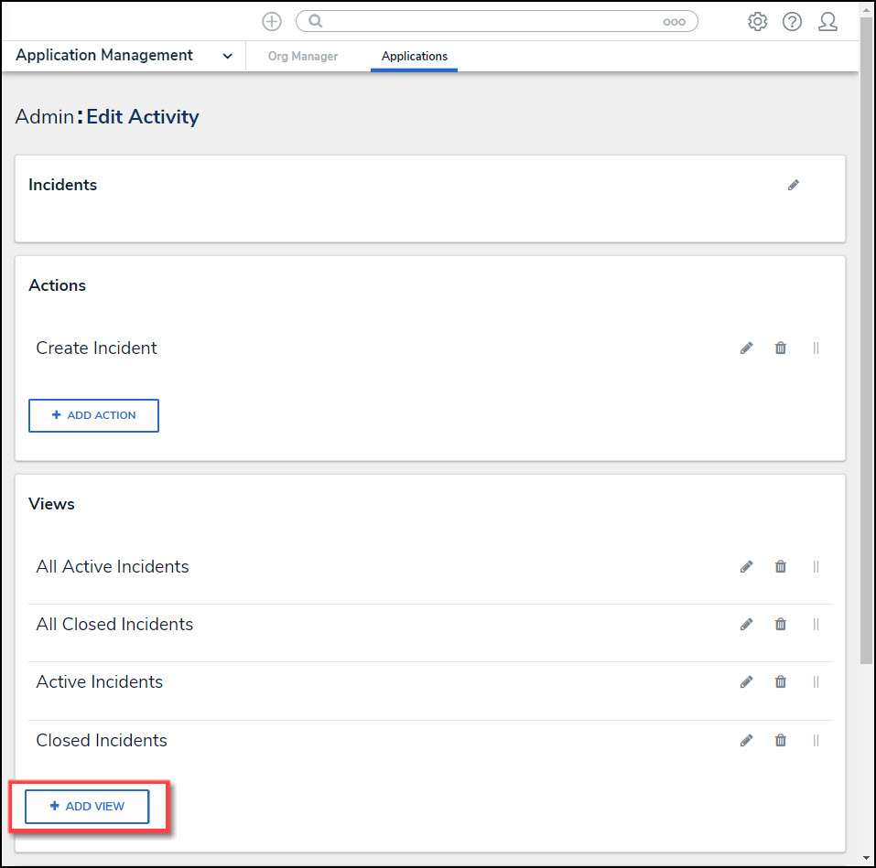Click the Add View button

[x=87, y=807]
